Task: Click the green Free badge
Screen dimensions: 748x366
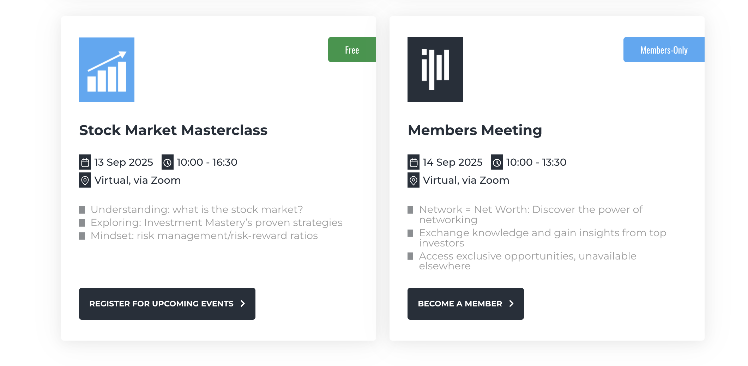Action: (352, 50)
